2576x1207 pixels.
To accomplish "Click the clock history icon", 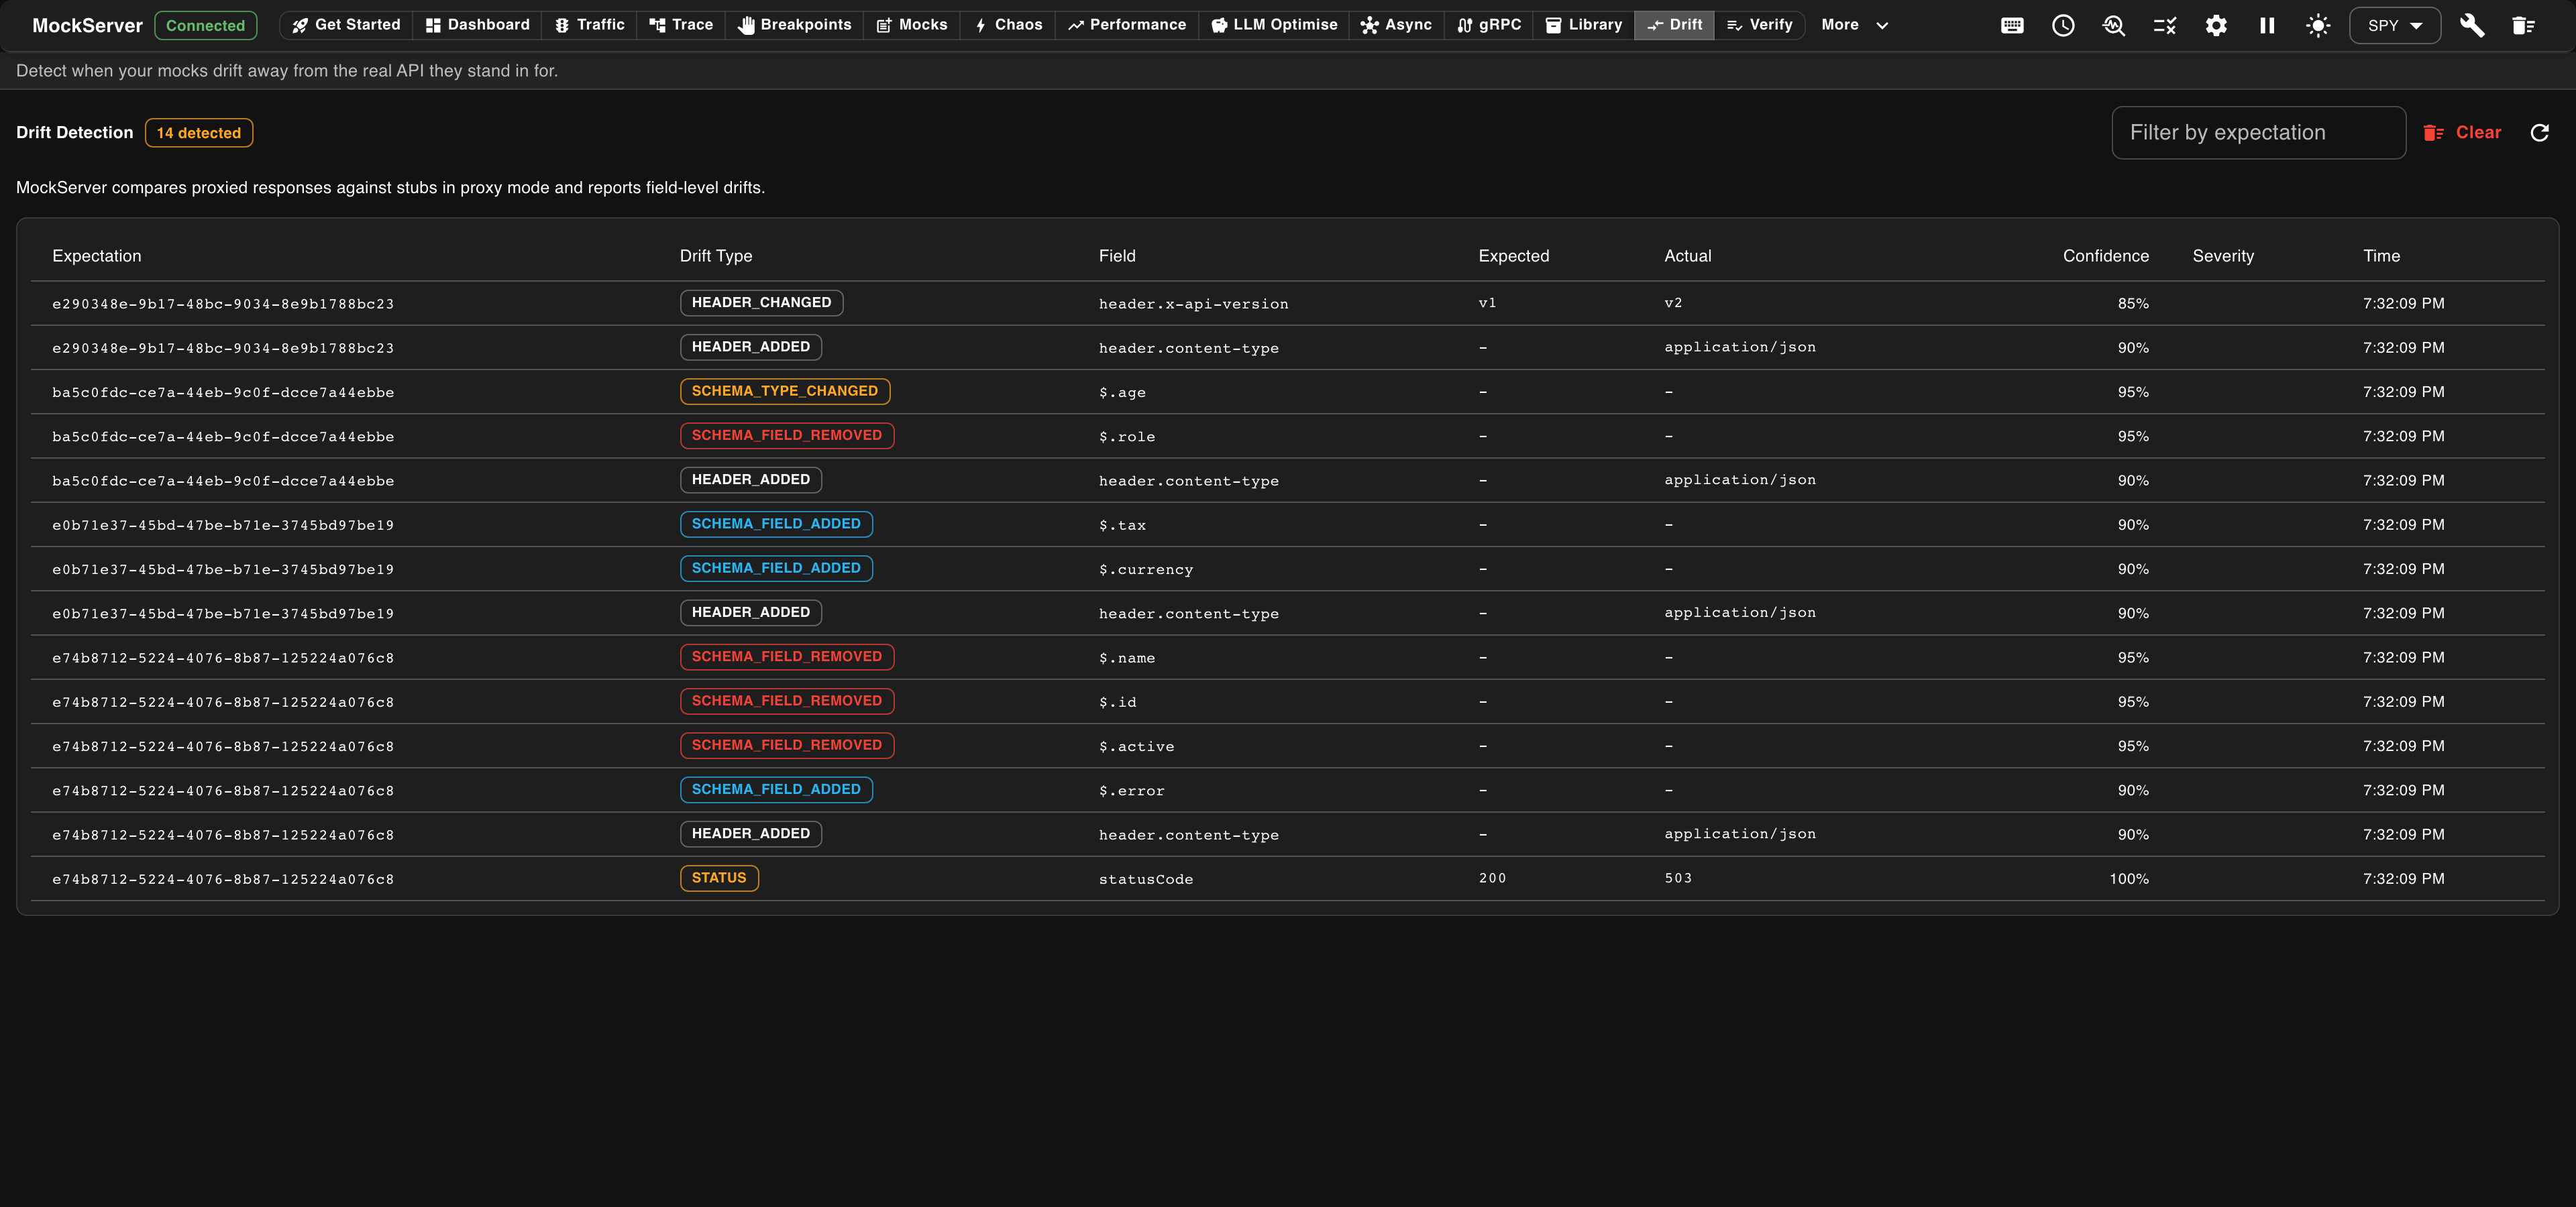I will (2063, 26).
